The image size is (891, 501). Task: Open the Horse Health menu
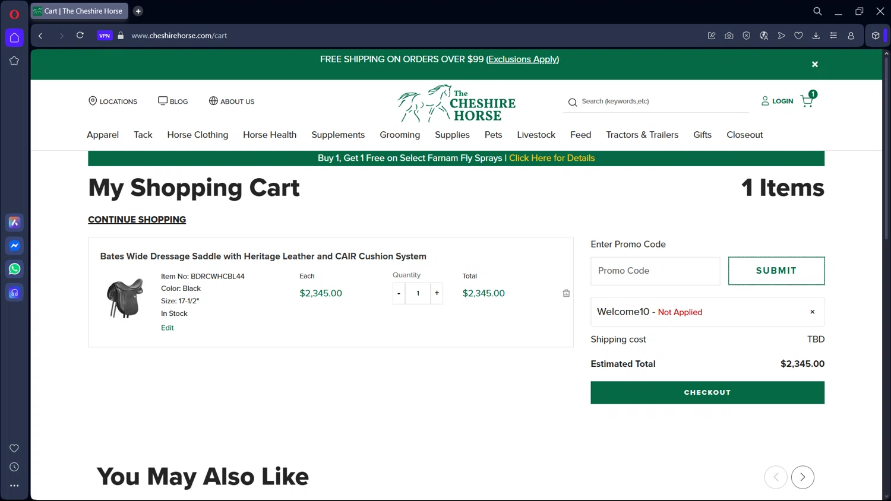click(x=270, y=135)
